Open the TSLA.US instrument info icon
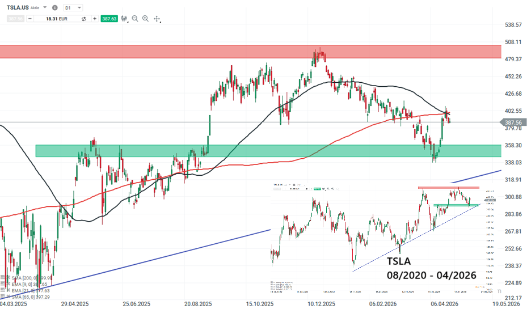The width and height of the screenshot is (531, 309). 54,8
